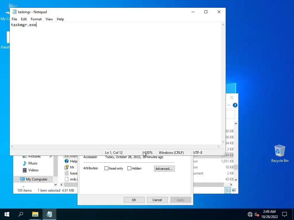Image resolution: width=294 pixels, height=220 pixels.
Task: Click Windows (CRLF) in Notepad status bar
Action: pos(171,153)
